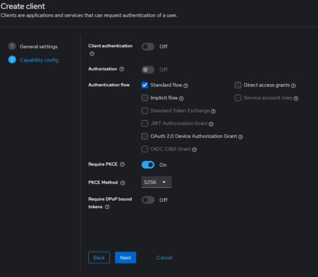Check Service account roles checkbox
The image size is (318, 277).
coord(238,98)
